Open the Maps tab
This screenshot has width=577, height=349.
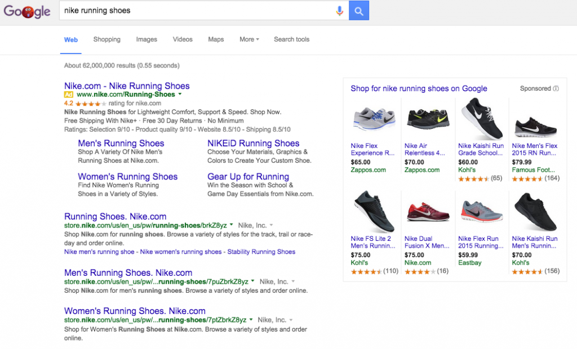tap(216, 39)
